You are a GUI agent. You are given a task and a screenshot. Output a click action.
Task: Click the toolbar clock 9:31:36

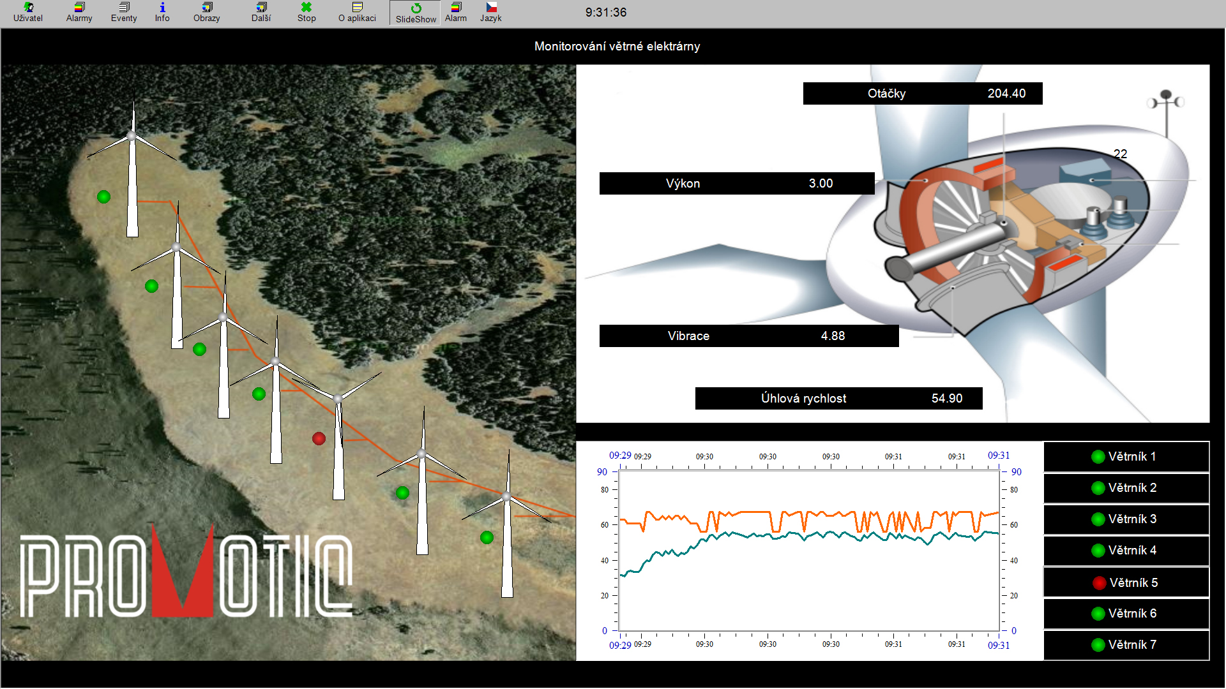coord(606,13)
